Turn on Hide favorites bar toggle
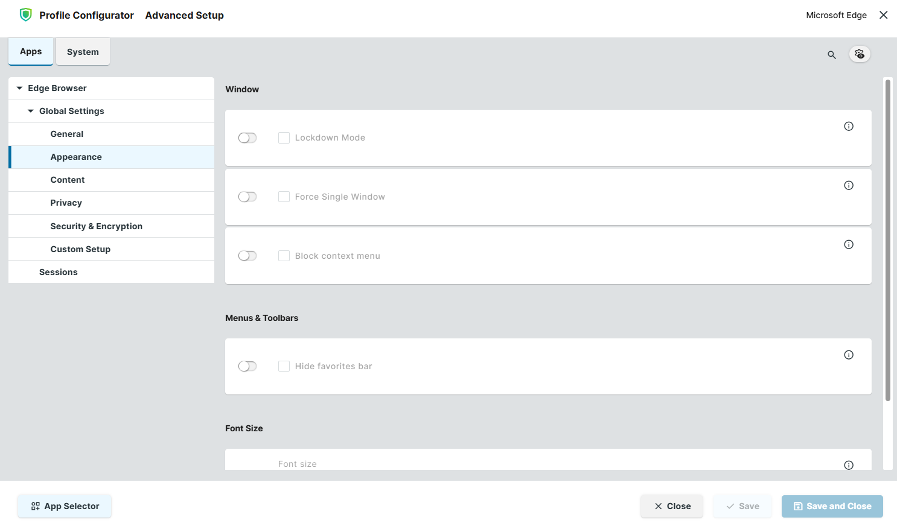Screen dimensions: 897x529 point(247,367)
